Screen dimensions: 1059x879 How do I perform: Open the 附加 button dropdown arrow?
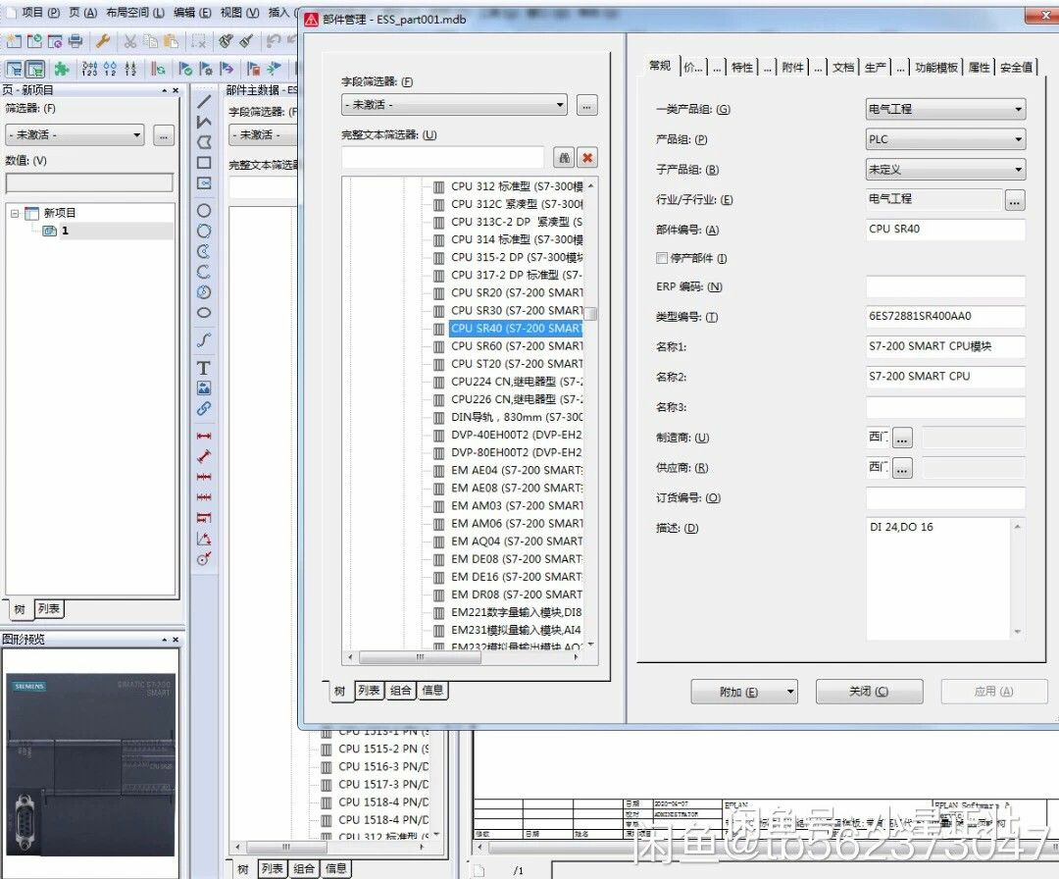click(790, 692)
